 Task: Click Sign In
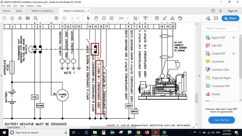[233, 11]
